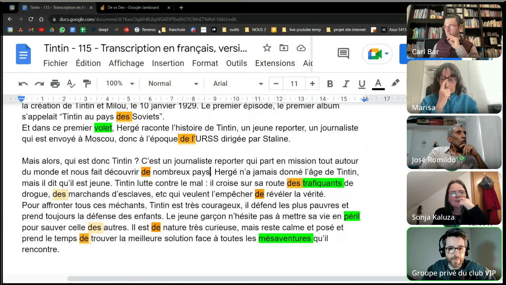Open the Reverso bookmark
The height and width of the screenshot is (285, 506).
pos(145,30)
